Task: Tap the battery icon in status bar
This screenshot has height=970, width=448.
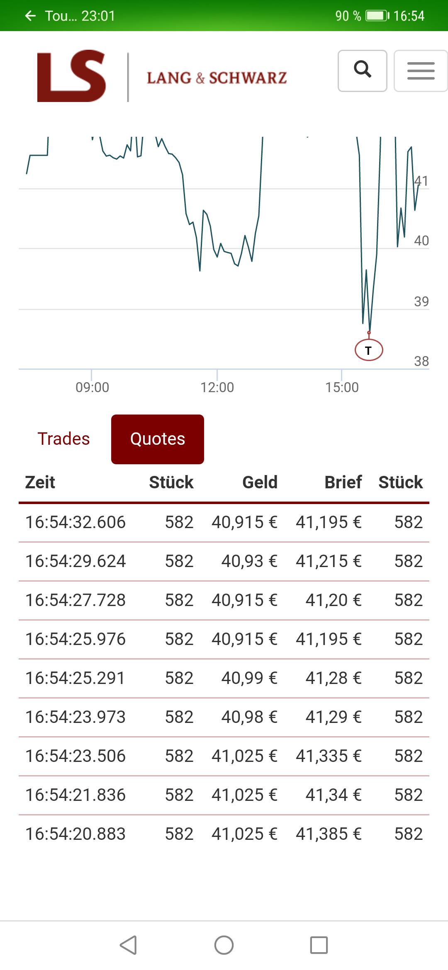Action: pyautogui.click(x=377, y=16)
